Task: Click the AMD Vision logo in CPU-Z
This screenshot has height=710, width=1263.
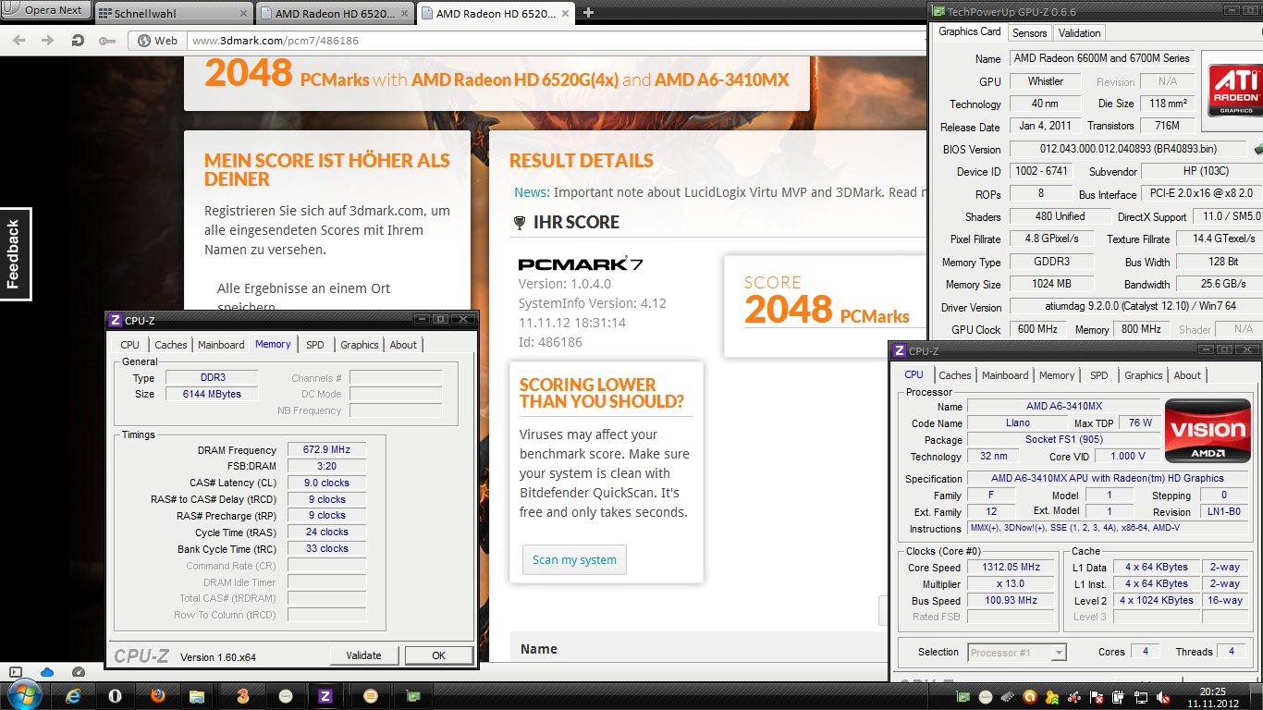Action: (x=1208, y=430)
